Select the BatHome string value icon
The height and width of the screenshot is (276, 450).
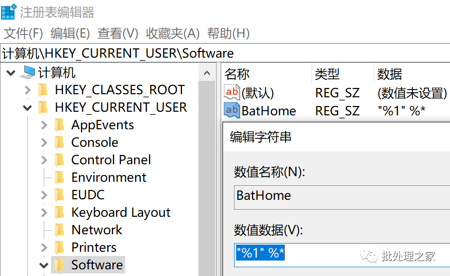(x=231, y=110)
